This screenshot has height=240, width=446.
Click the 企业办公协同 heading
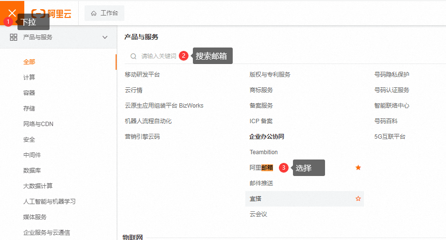click(267, 137)
